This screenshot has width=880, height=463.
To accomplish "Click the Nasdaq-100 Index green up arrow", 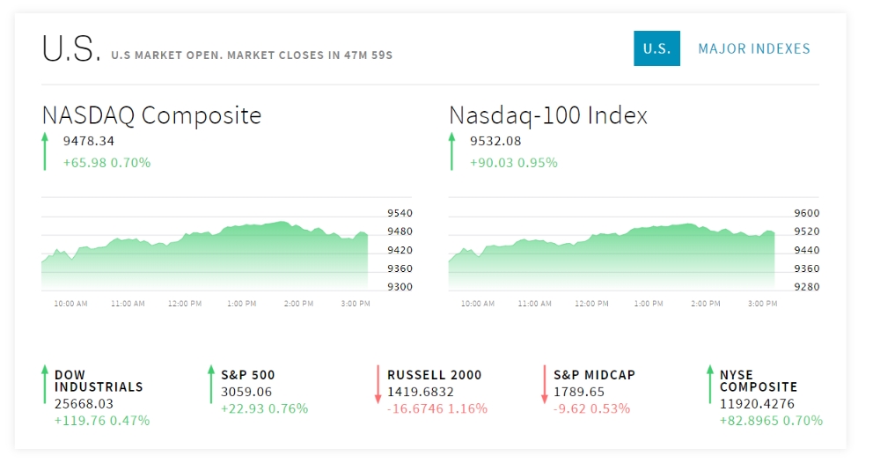I will coord(451,151).
